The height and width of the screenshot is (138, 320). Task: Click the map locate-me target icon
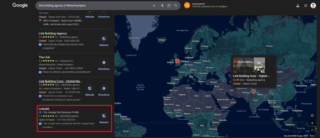click(x=312, y=115)
